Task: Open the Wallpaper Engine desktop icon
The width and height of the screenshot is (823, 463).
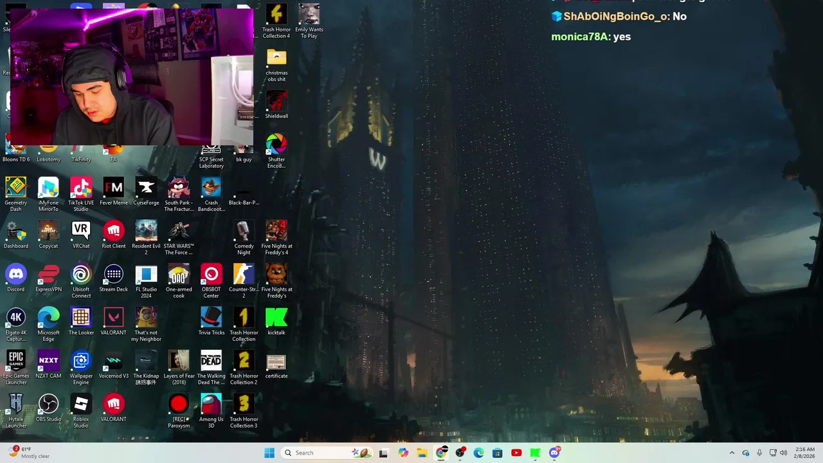Action: pyautogui.click(x=81, y=367)
